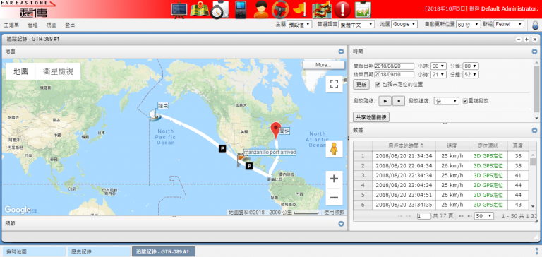Click the yellow flag toolbar icon
The image size is (542, 257).
(x=300, y=9)
